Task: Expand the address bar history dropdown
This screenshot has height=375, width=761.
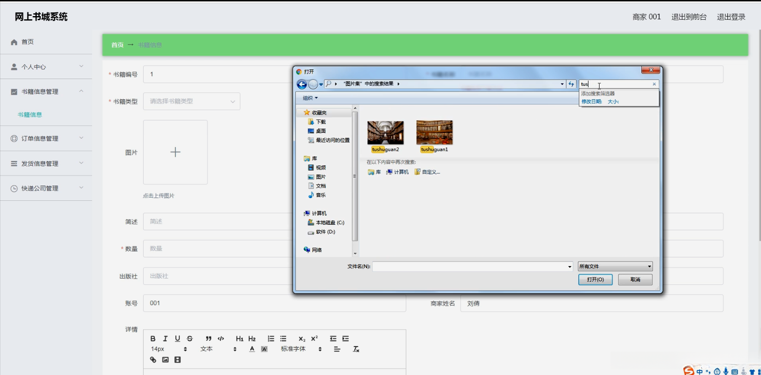Action: point(562,84)
